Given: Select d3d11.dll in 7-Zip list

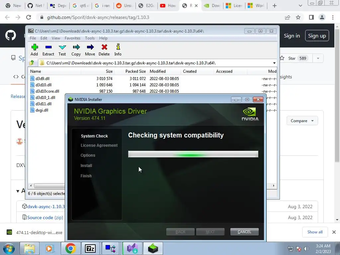Looking at the screenshot, I should pos(43,104).
